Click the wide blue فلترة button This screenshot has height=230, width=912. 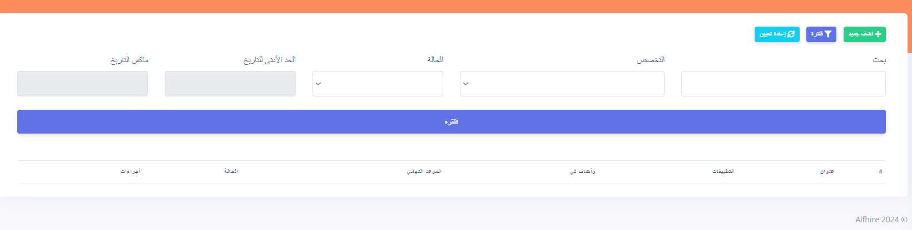pos(452,121)
